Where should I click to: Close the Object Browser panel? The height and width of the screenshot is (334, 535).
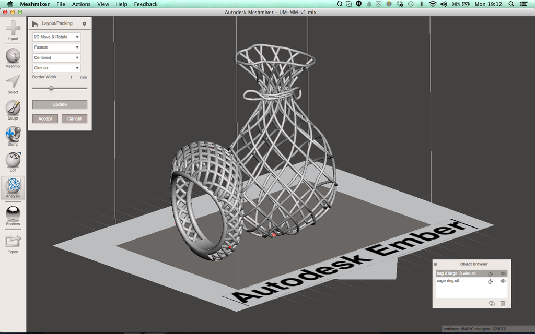pyautogui.click(x=435, y=264)
